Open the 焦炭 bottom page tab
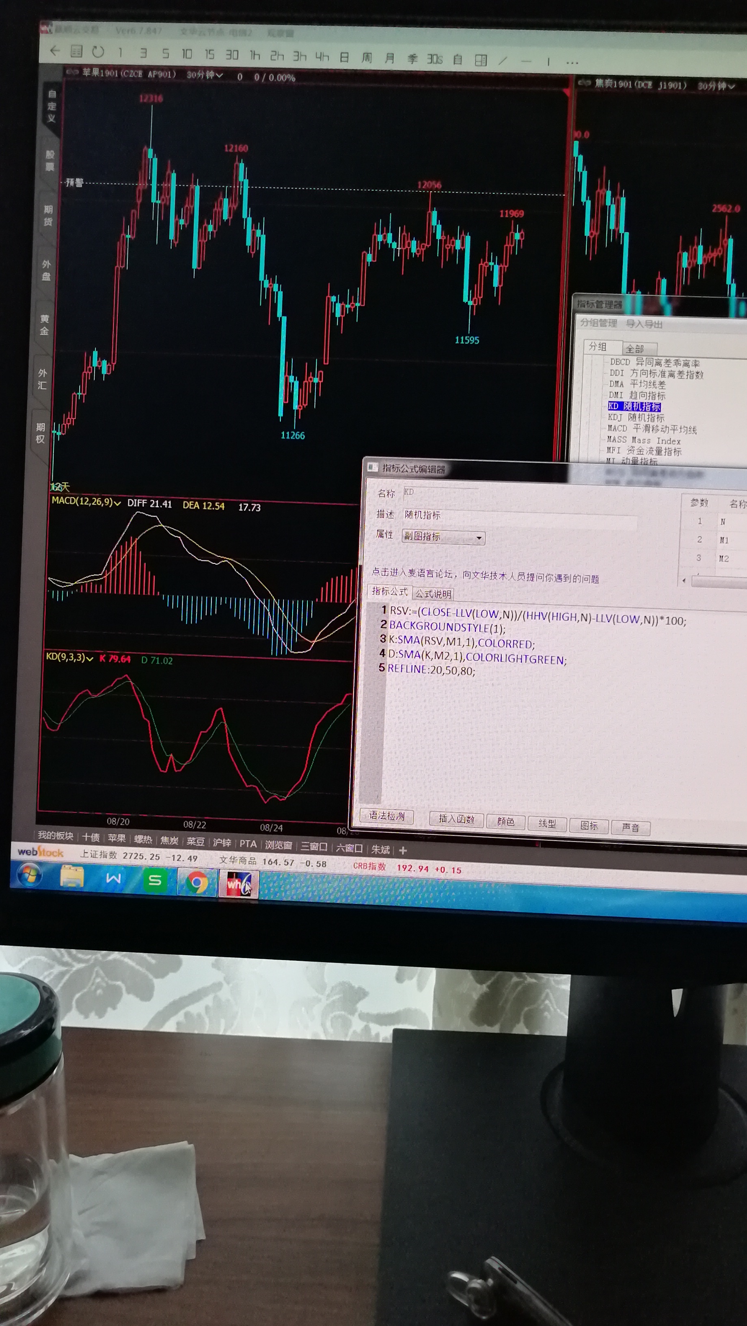This screenshot has height=1326, width=747. point(169,841)
